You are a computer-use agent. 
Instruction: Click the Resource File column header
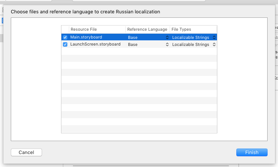coord(98,29)
